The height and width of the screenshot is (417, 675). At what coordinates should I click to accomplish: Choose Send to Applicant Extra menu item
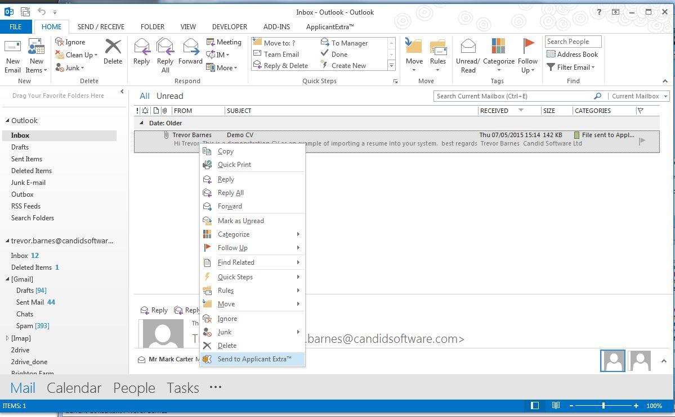pos(253,359)
